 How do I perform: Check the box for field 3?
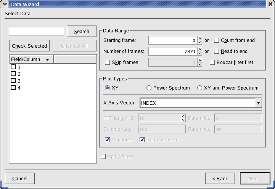click(x=13, y=80)
